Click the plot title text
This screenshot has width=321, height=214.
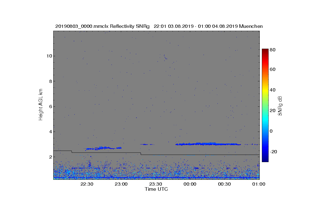tap(159, 26)
